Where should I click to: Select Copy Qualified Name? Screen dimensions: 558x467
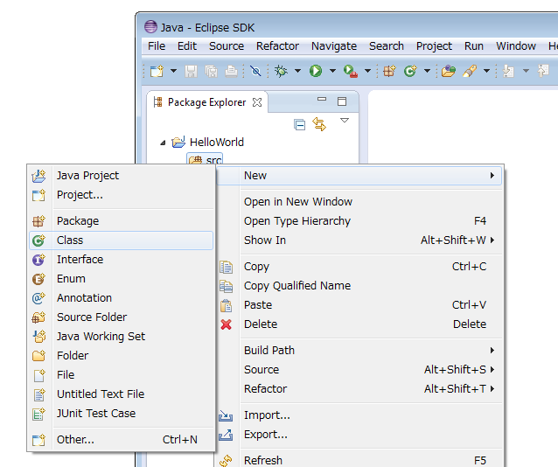click(359, 286)
